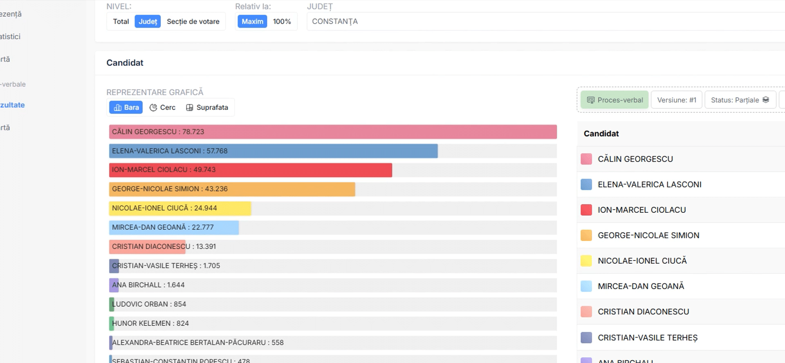Click the Versiune: #1 button
Image resolution: width=785 pixels, height=363 pixels.
click(x=677, y=100)
